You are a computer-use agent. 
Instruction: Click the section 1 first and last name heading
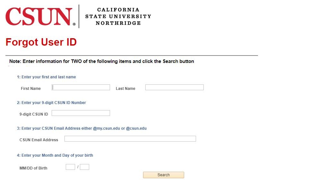coord(46,77)
